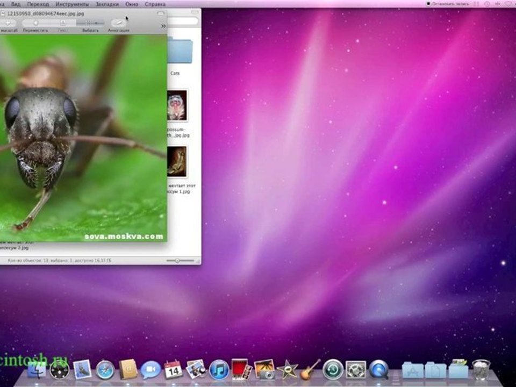The width and height of the screenshot is (516, 387).
Task: Open the Окно menu
Action: click(132, 4)
